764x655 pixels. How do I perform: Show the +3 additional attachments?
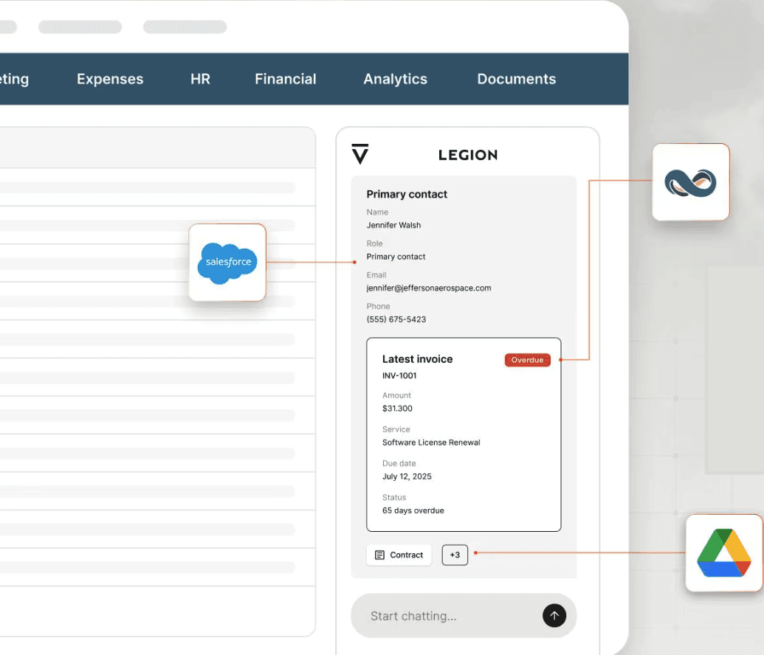pyautogui.click(x=455, y=555)
